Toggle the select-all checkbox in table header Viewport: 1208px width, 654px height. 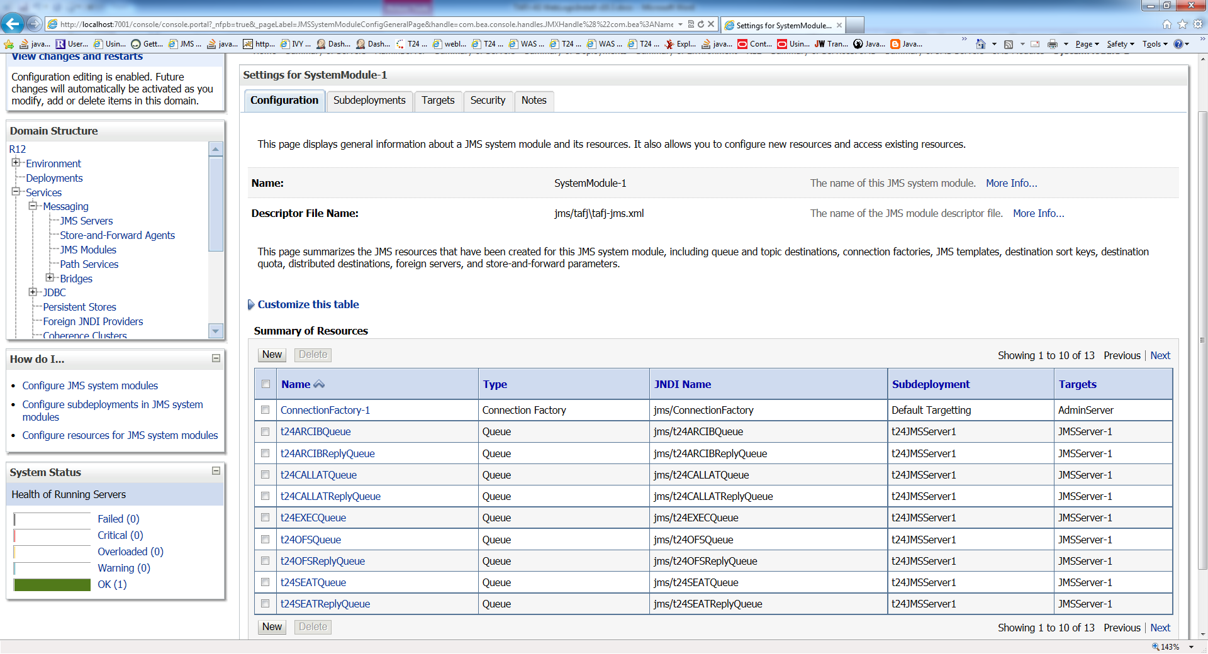[x=266, y=384]
